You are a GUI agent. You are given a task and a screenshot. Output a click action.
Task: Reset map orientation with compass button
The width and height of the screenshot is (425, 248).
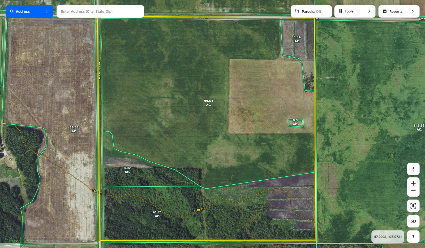[413, 169]
